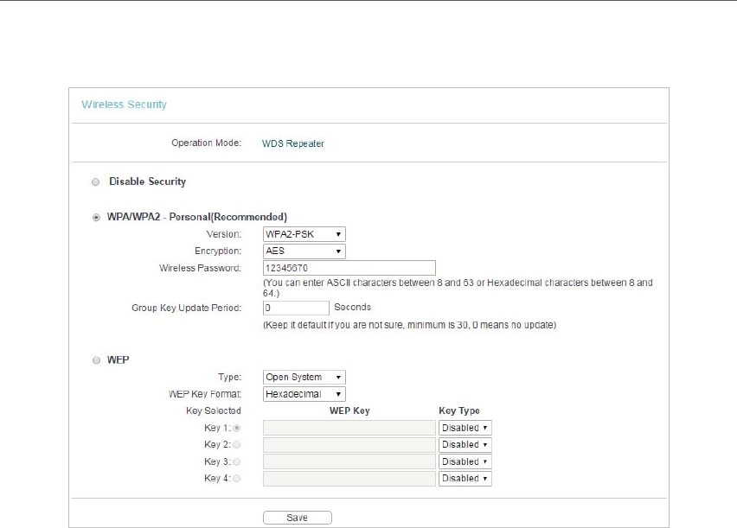Viewport: 737px width, 528px height.
Task: Click the Group Key Update Period field
Action: [x=296, y=308]
